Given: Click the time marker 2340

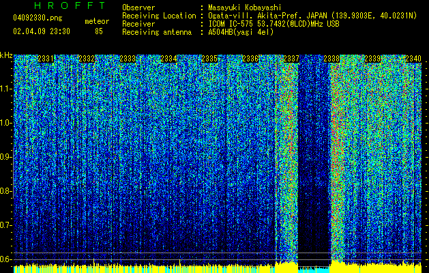Looking at the screenshot, I should pos(413,59).
